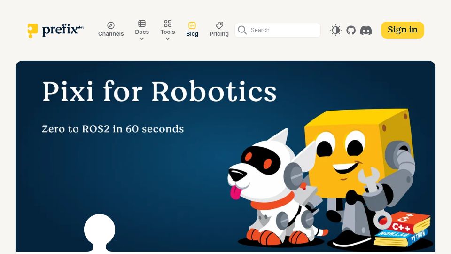The height and width of the screenshot is (254, 451).
Task: Focus the Search input field
Action: pos(278,30)
